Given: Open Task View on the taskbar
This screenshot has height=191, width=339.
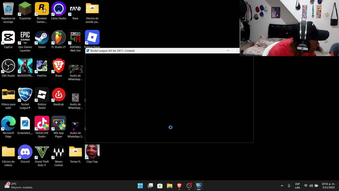Looking at the screenshot, I should [x=150, y=186].
